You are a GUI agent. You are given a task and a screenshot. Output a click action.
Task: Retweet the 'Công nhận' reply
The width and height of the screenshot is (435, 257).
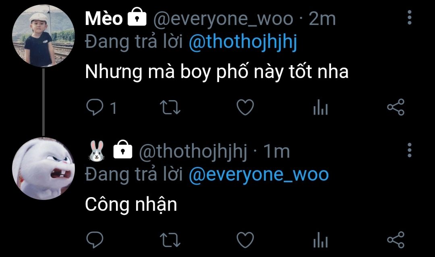(170, 240)
